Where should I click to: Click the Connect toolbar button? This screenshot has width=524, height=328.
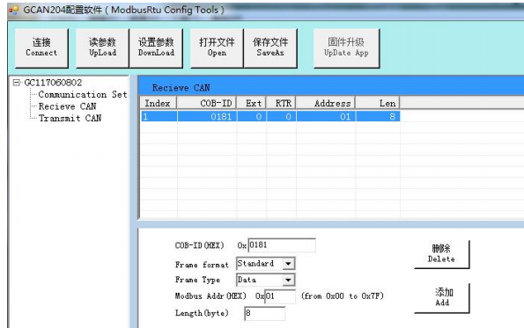pos(41,48)
